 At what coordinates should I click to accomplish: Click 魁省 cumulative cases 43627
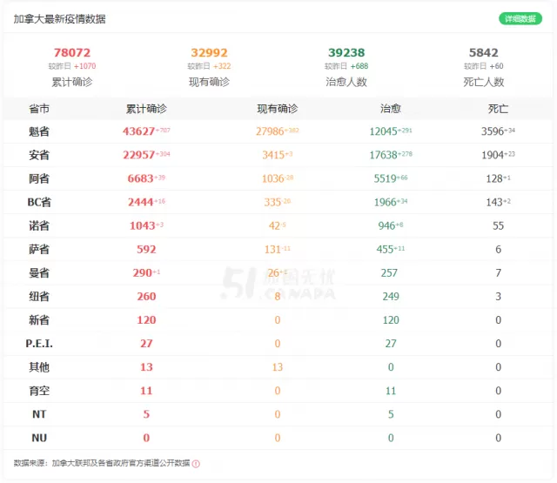(x=138, y=131)
